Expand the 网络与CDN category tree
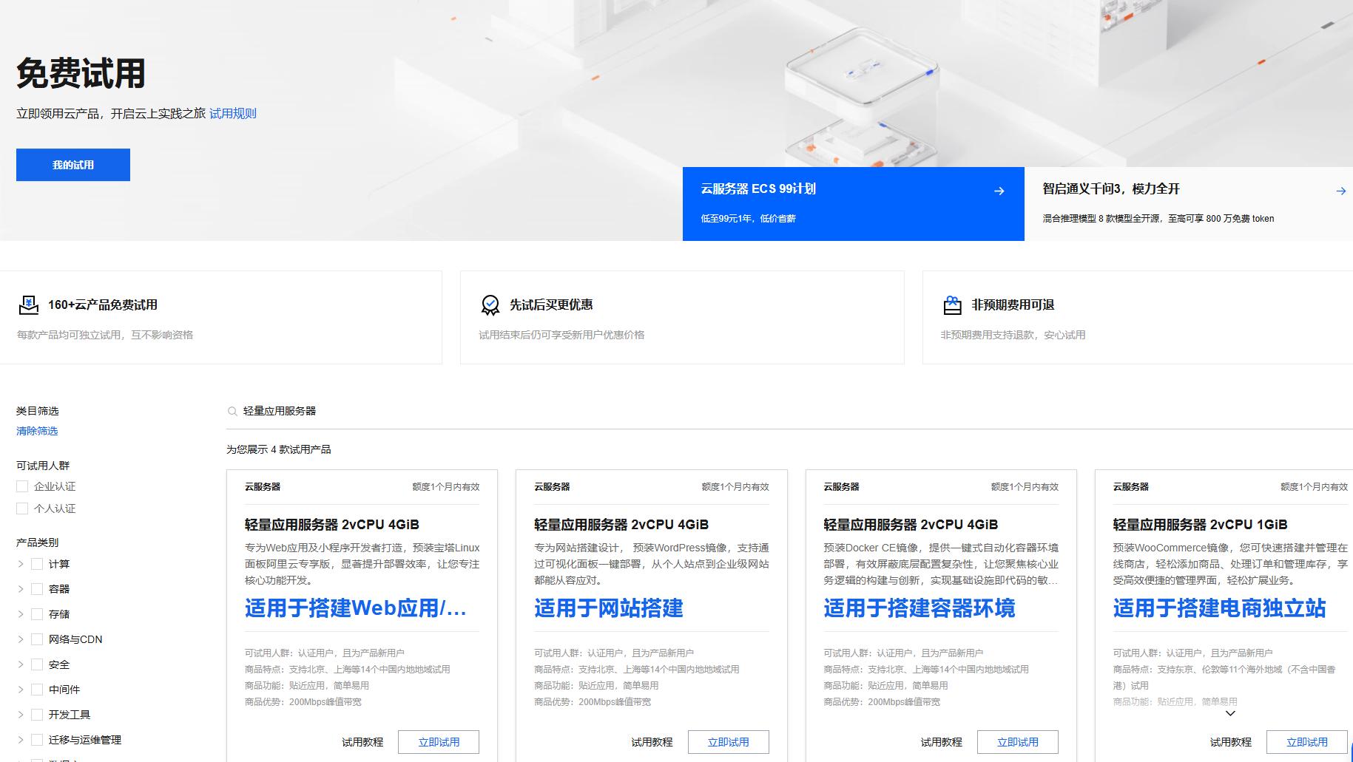 pyautogui.click(x=20, y=639)
